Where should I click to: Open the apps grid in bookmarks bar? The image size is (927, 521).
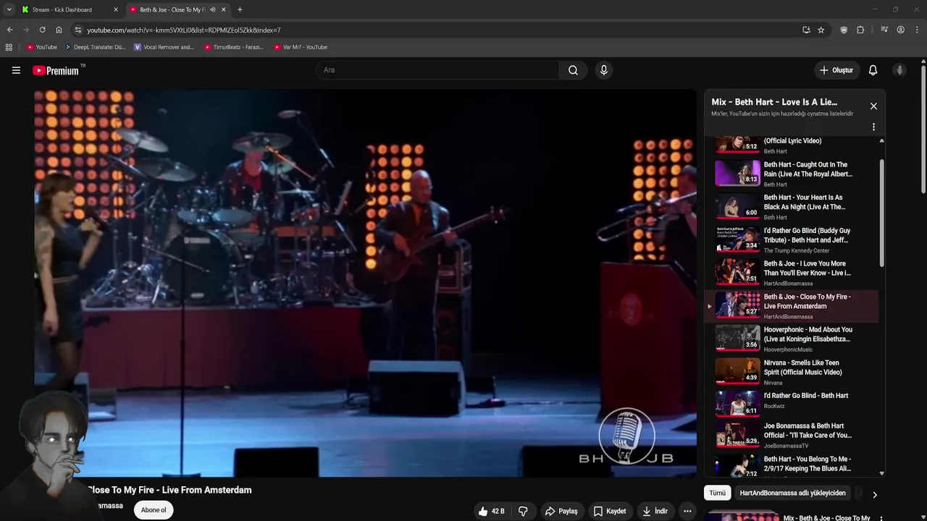(x=9, y=47)
